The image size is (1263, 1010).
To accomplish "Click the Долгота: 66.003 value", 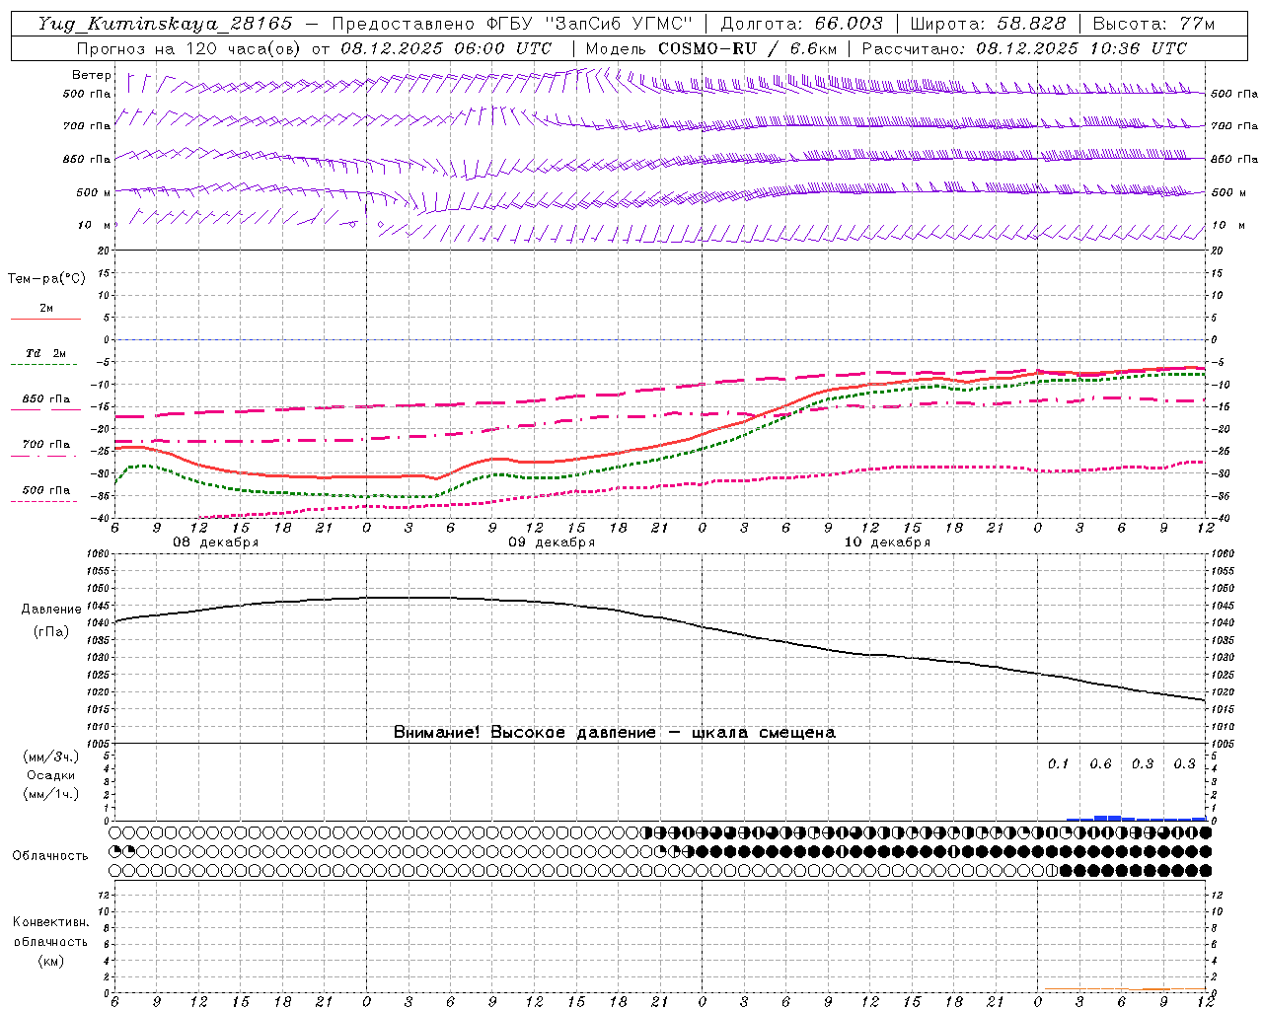I will click(801, 24).
